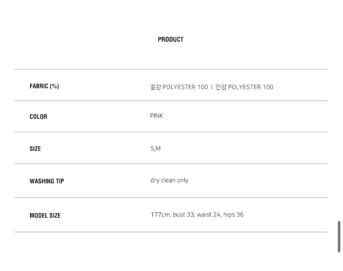Image resolution: width=343 pixels, height=271 pixels.
Task: Click the MODEL SIZE row label
Action: [45, 215]
